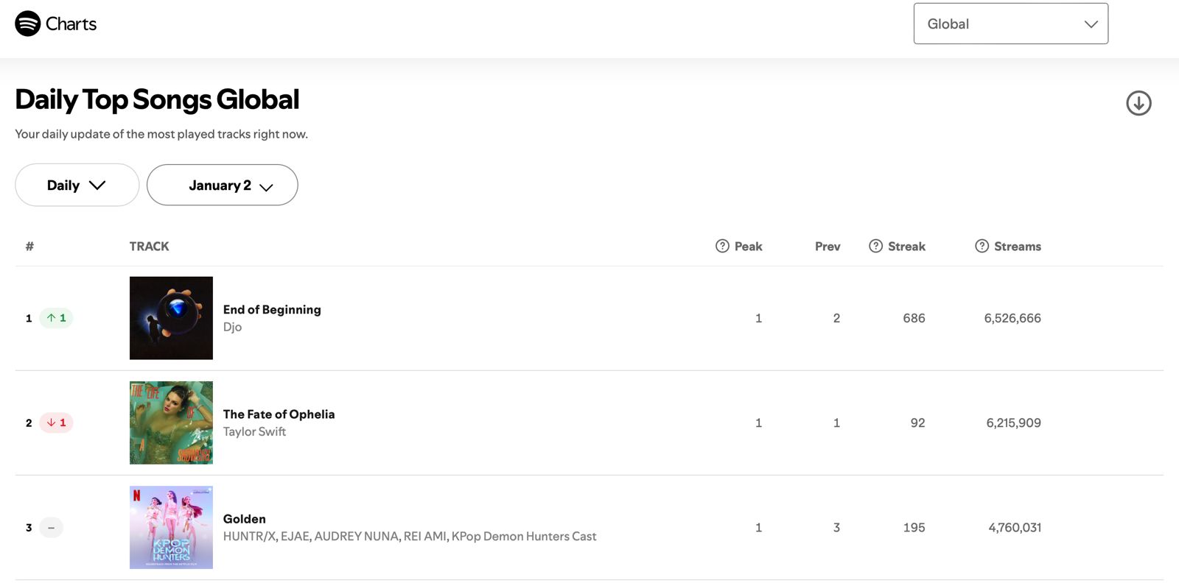1179x583 pixels.
Task: Open the Global region dropdown
Action: pyautogui.click(x=1010, y=24)
